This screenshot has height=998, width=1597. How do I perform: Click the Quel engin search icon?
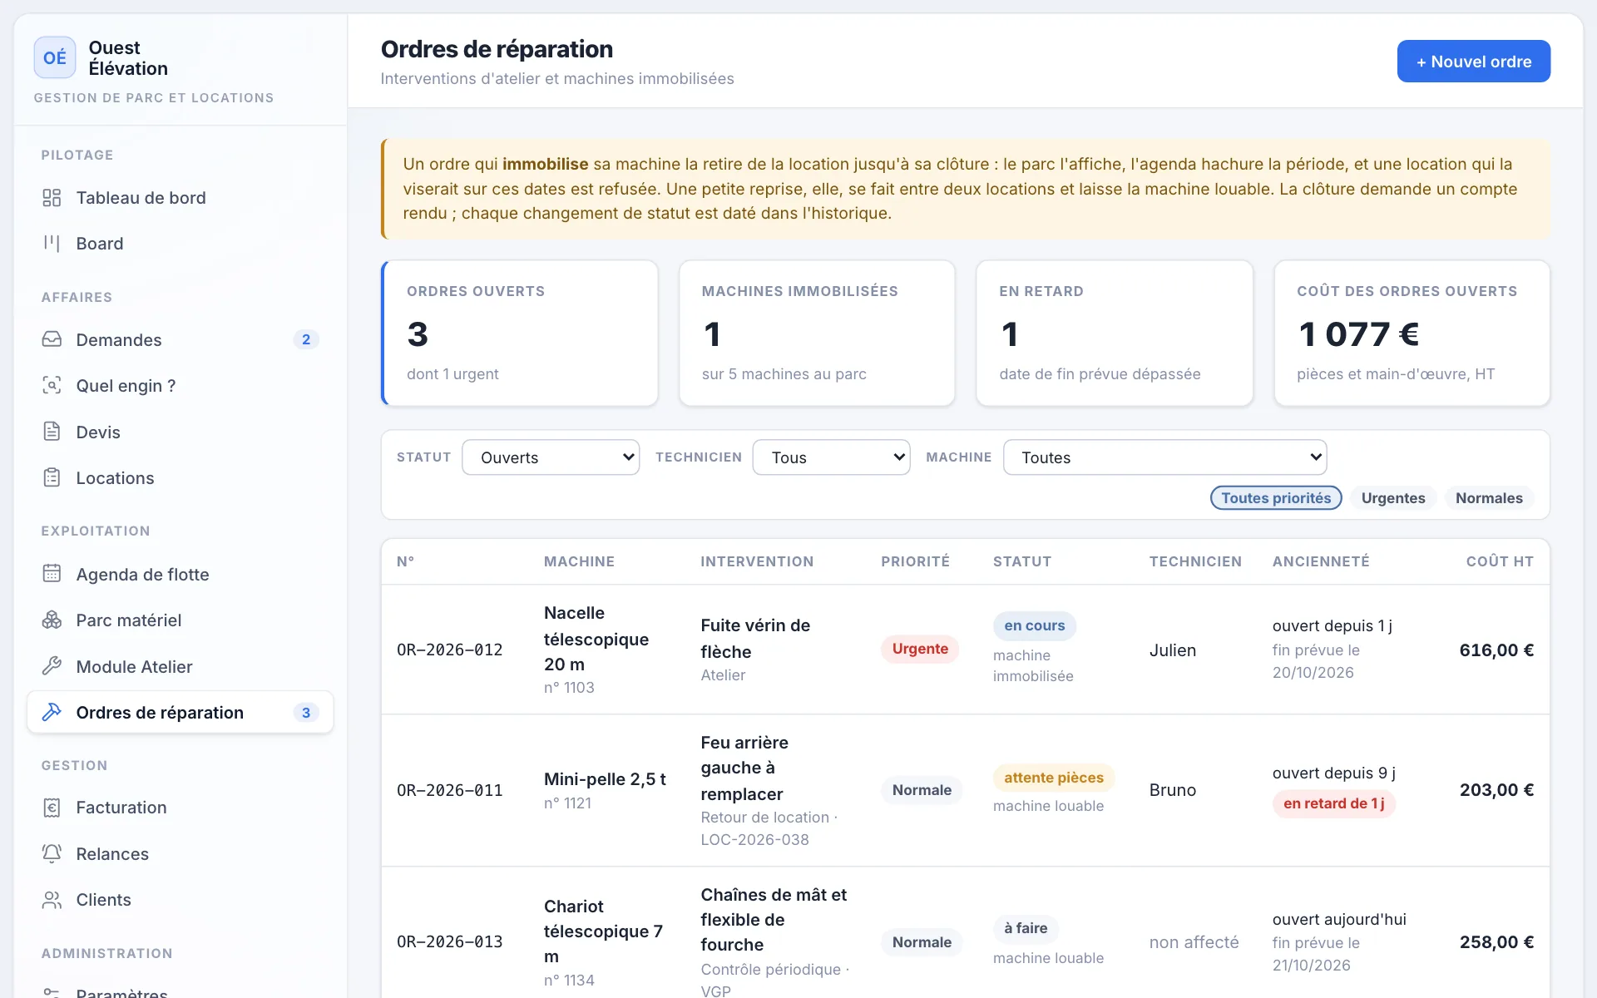[x=52, y=385]
